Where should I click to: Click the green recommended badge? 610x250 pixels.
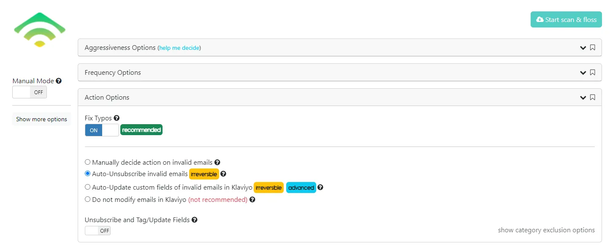pos(141,130)
